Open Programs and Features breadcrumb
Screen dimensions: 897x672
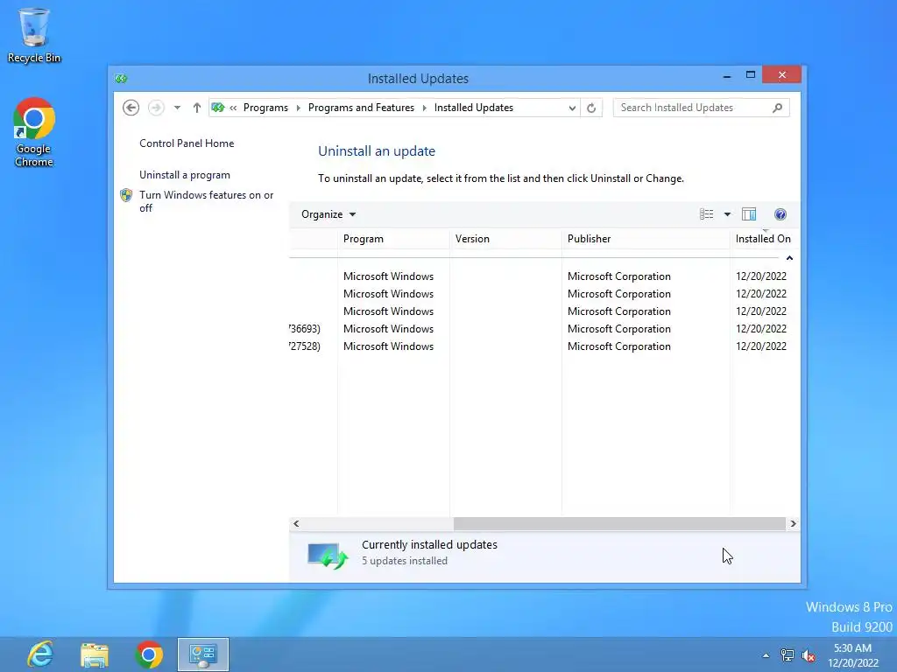361,108
